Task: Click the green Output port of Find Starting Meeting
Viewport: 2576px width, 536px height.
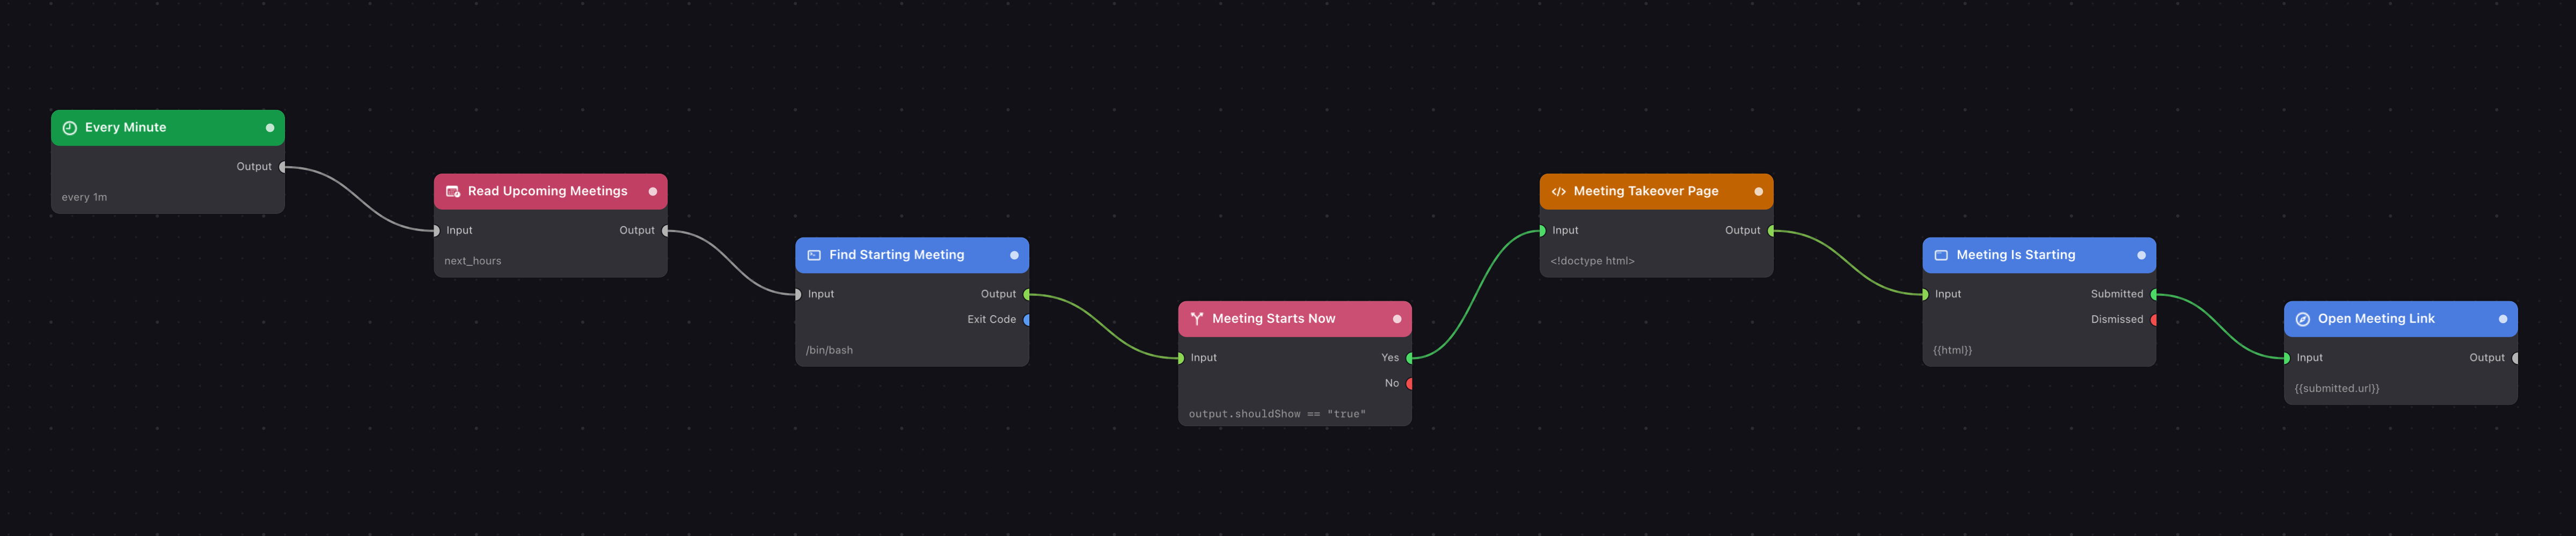Action: pyautogui.click(x=1027, y=294)
